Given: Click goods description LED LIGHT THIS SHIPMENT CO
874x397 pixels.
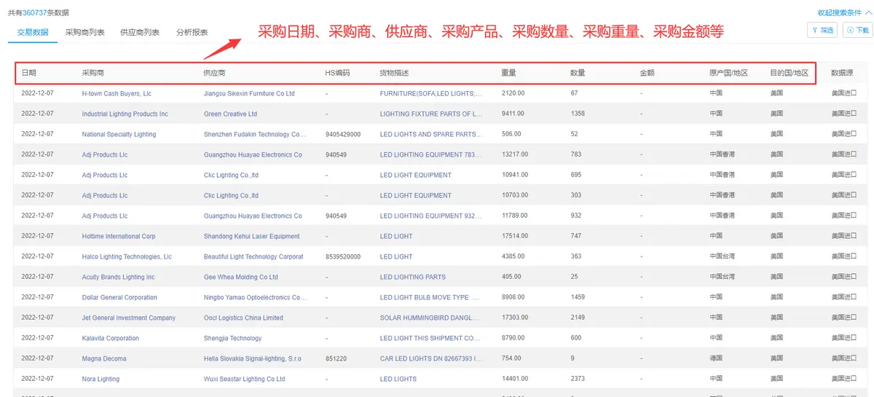Looking at the screenshot, I should coord(430,338).
